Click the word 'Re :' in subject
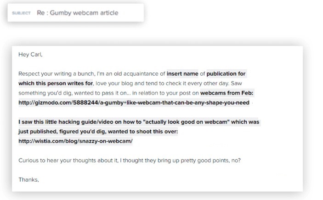 coord(42,13)
